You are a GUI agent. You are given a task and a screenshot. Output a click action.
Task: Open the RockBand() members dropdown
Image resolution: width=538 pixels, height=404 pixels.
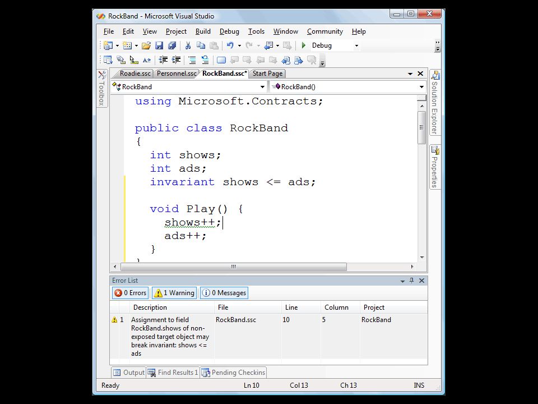click(x=421, y=87)
